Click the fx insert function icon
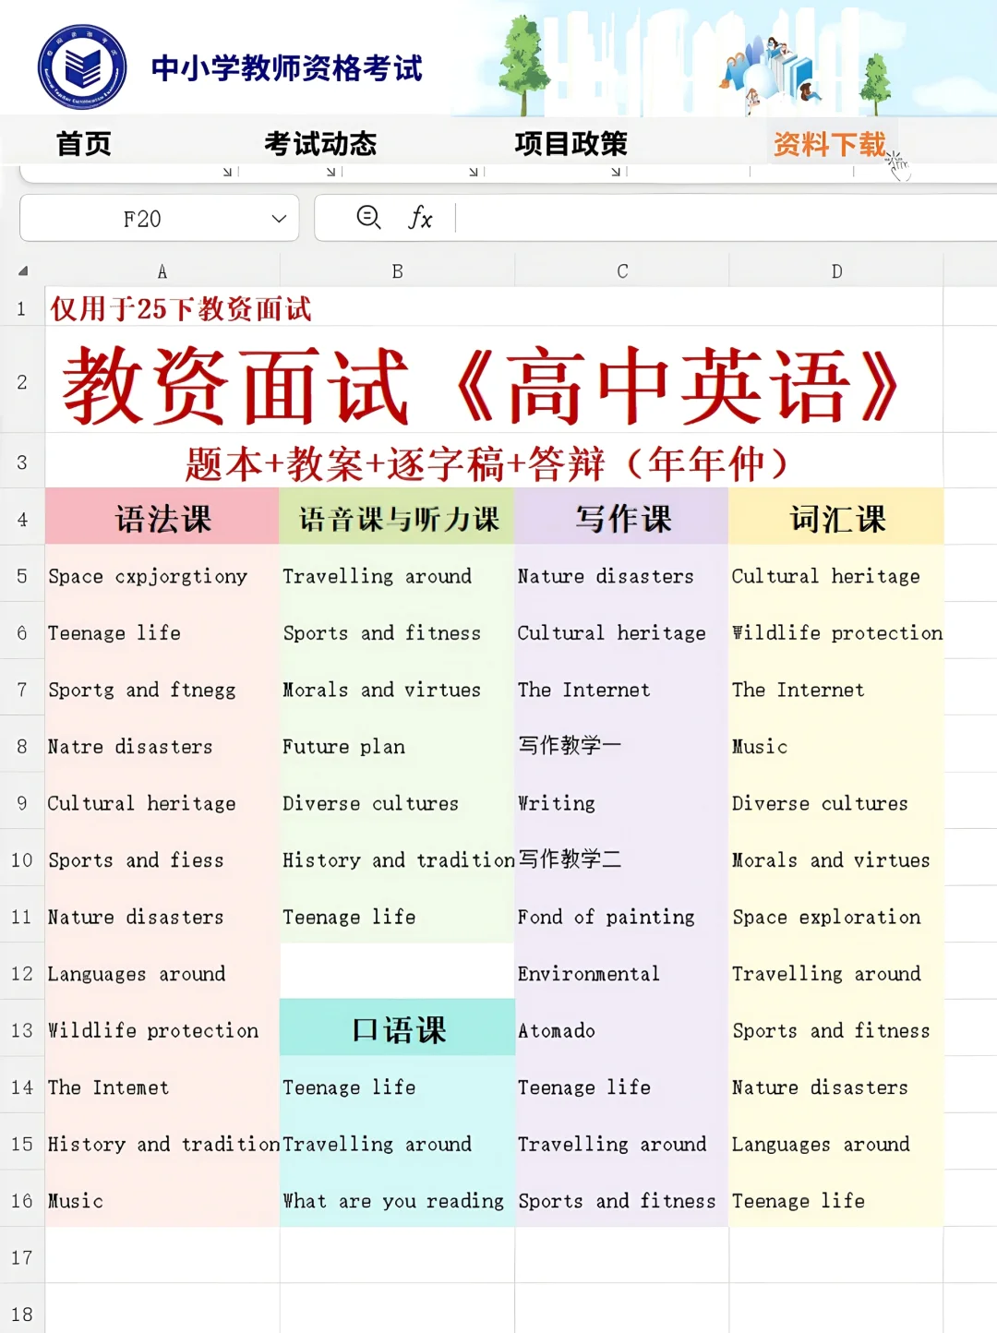 click(x=422, y=219)
